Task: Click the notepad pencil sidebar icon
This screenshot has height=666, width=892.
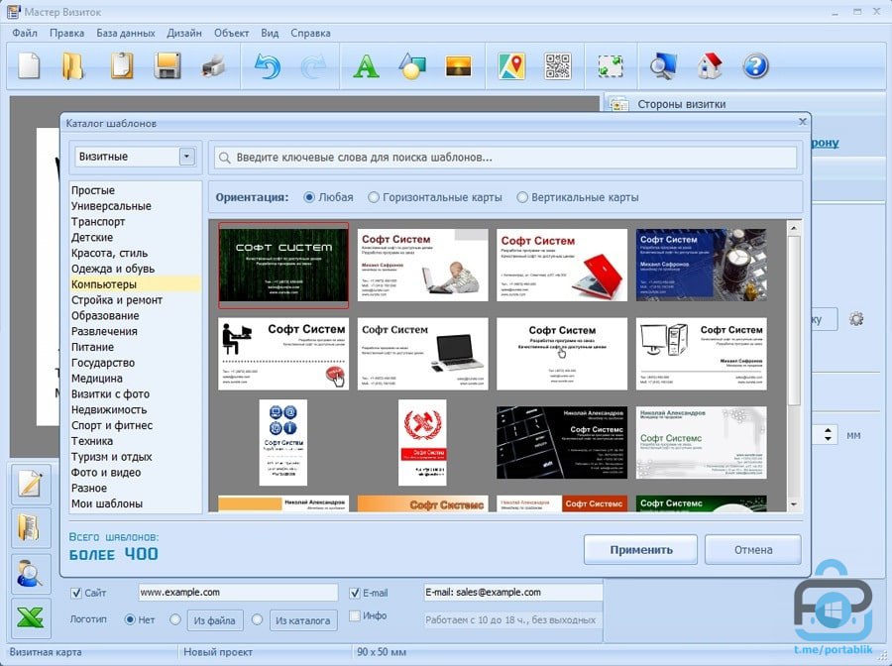Action: (30, 484)
